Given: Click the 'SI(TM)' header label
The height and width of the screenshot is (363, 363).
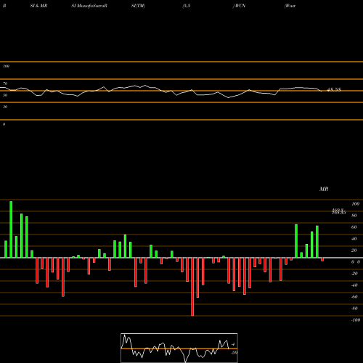Looking at the screenshot, I should tap(138, 6).
